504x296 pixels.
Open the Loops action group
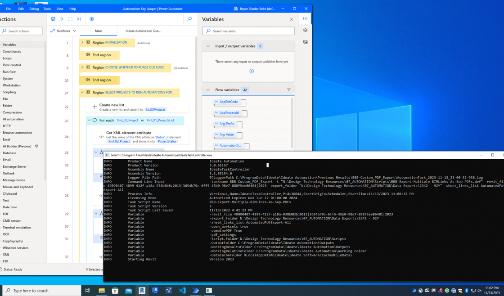tap(7, 58)
